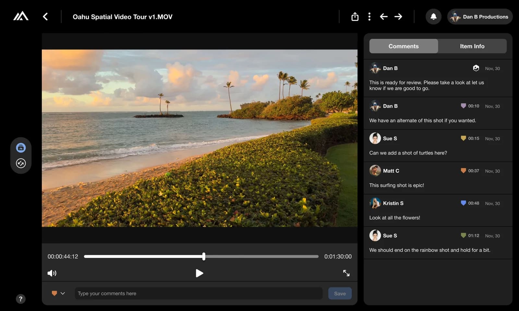This screenshot has height=311, width=519.
Task: Open the Dan B Productions account menu
Action: (x=480, y=17)
